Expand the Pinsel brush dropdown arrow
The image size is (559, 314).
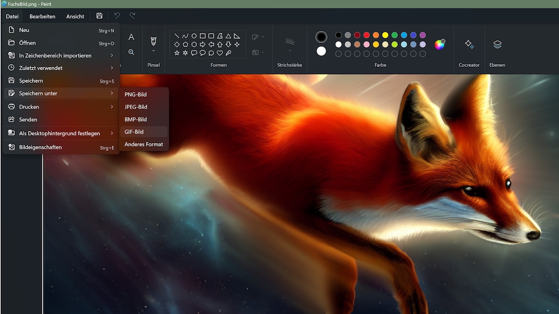153,51
